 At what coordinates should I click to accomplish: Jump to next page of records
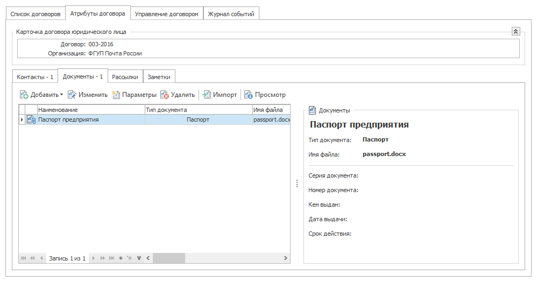tap(102, 258)
